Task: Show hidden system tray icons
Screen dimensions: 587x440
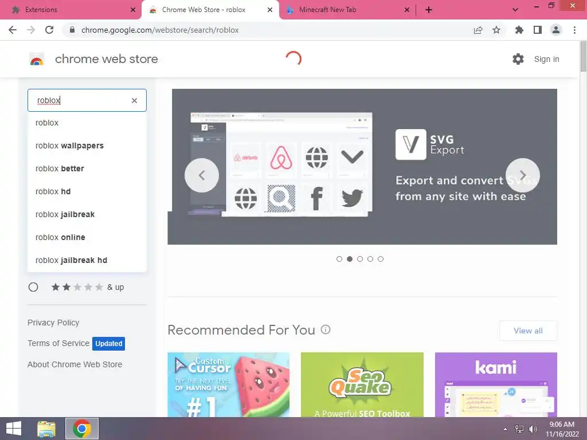Action: click(x=506, y=429)
